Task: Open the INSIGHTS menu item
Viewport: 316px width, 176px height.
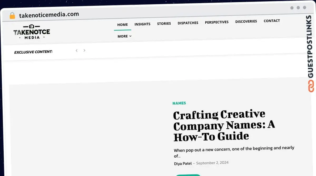Action: click(142, 24)
